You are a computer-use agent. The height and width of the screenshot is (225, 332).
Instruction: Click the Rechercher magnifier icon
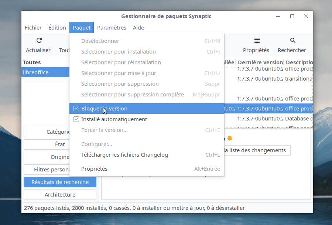click(x=292, y=41)
